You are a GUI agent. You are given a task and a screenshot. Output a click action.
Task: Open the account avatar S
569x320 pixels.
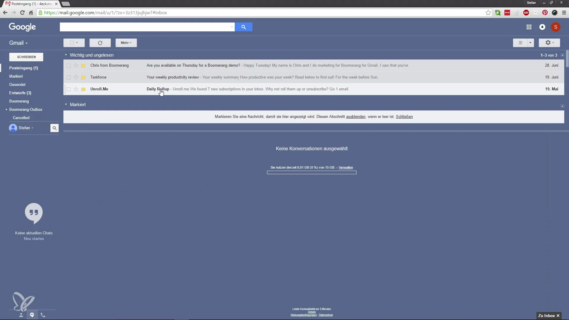click(x=556, y=27)
